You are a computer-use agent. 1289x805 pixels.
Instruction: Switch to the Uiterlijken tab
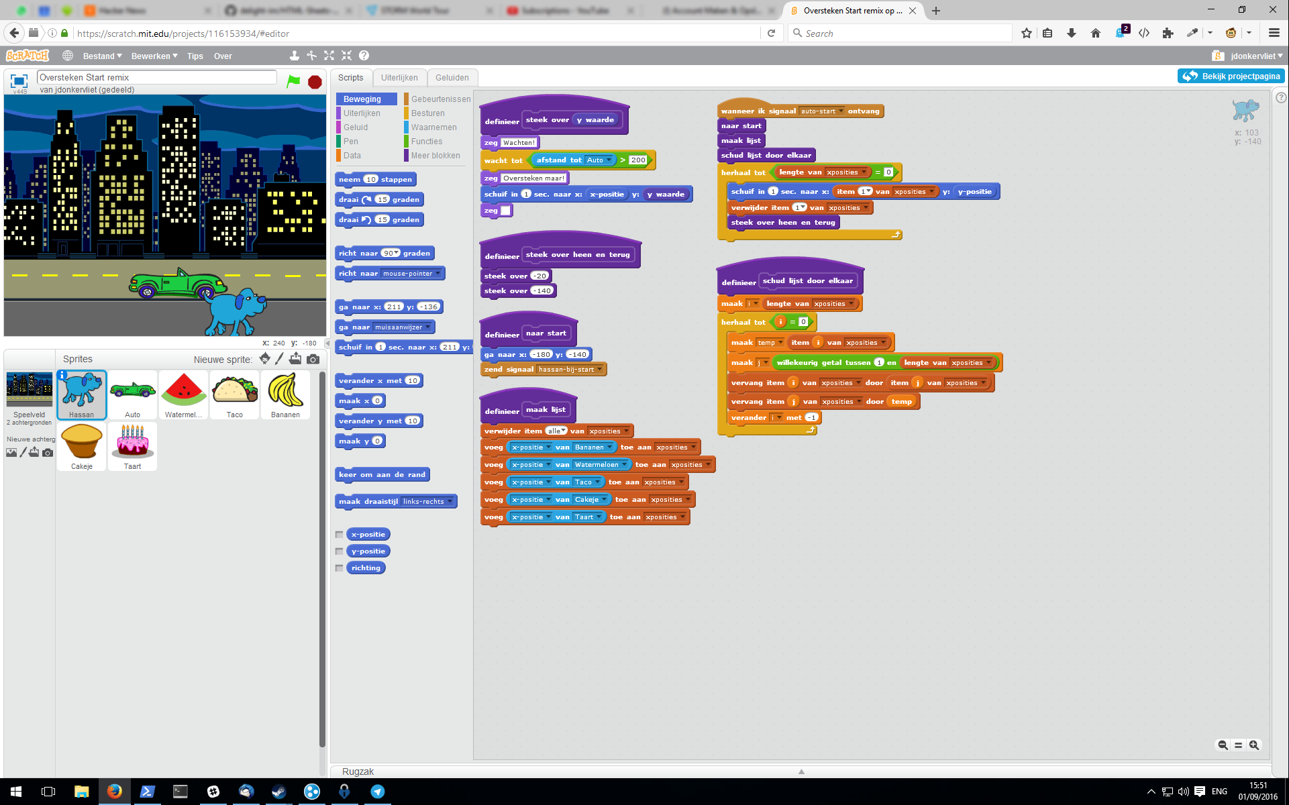(399, 77)
